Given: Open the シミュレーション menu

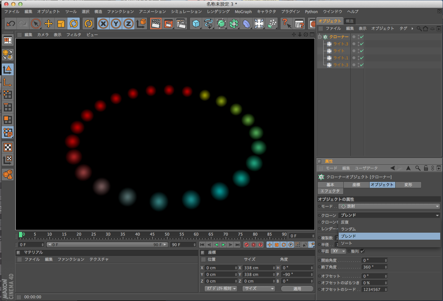Looking at the screenshot, I should click(x=186, y=12).
